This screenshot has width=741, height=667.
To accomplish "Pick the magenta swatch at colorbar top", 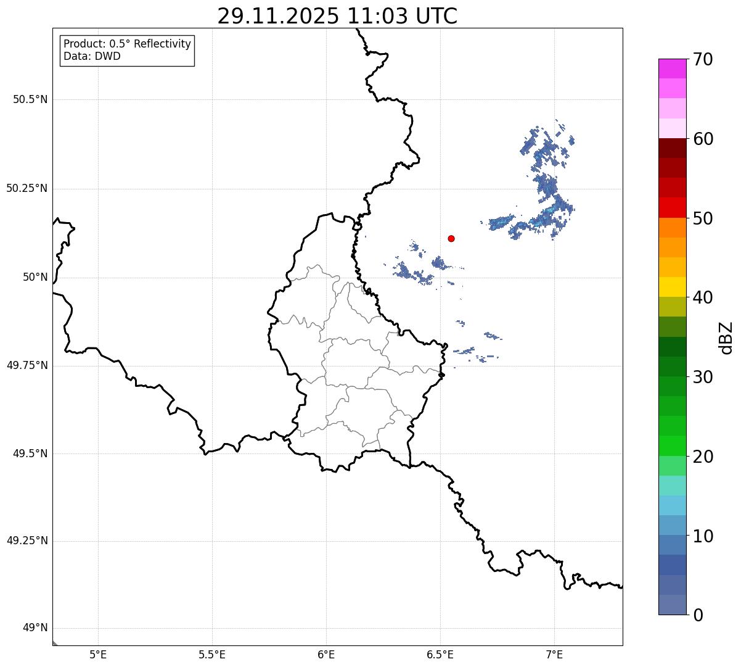I will tap(672, 68).
